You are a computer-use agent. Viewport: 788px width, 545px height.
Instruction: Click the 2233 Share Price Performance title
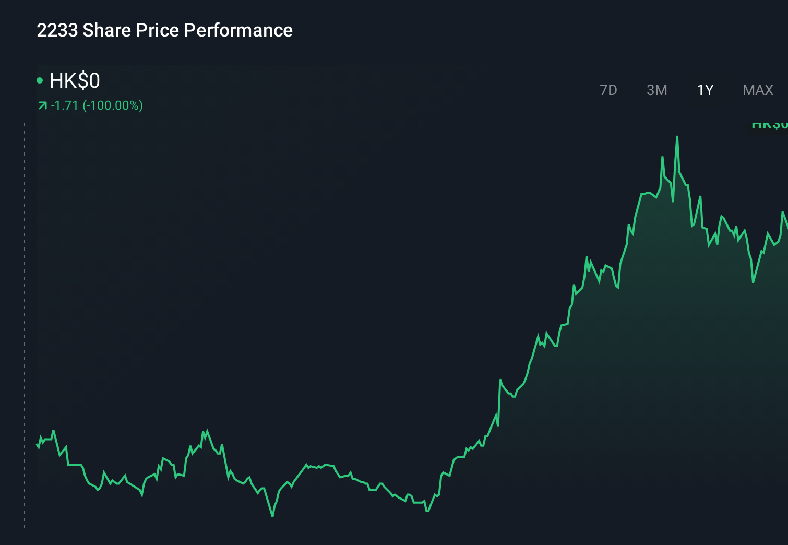coord(164,30)
